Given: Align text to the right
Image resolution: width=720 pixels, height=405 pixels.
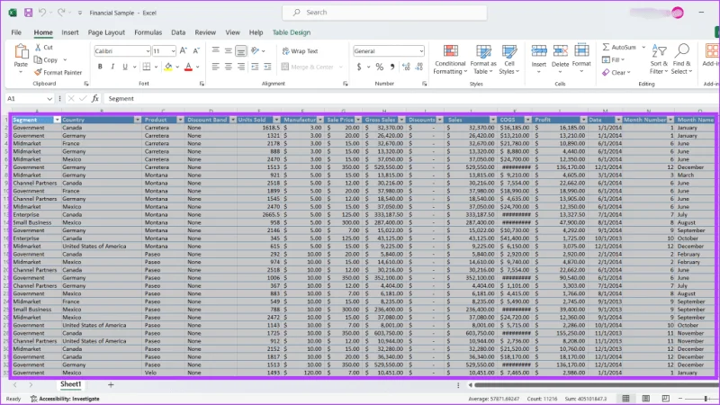Looking at the screenshot, I should click(241, 67).
